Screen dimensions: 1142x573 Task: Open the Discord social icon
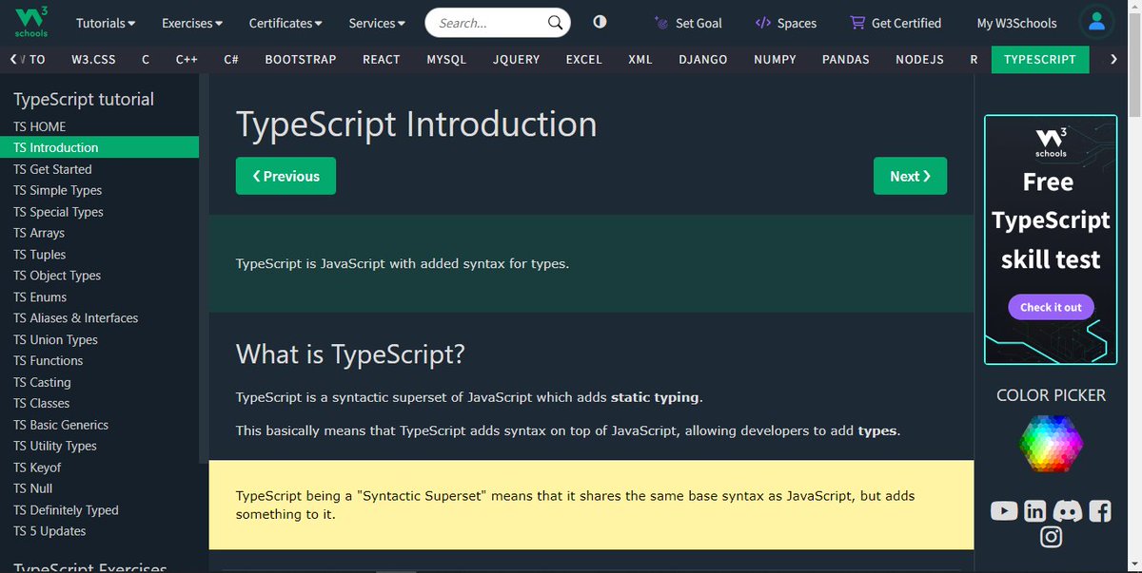tap(1068, 511)
